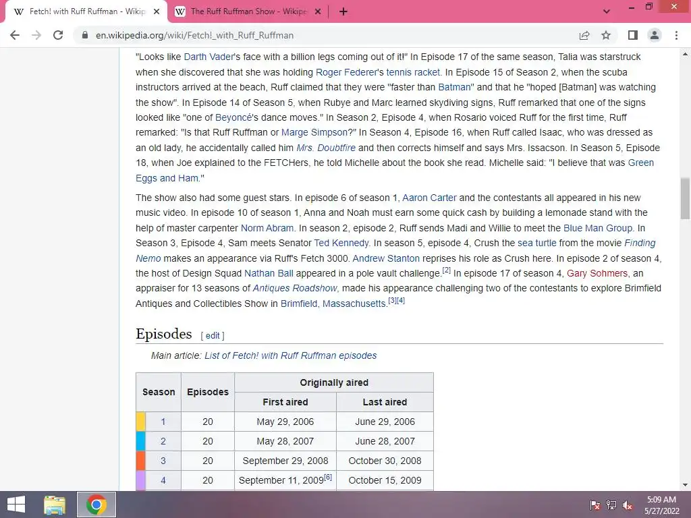Select the Fetch! with Ruff Ruffman tab
Screen dimensions: 691x518
coord(86,11)
